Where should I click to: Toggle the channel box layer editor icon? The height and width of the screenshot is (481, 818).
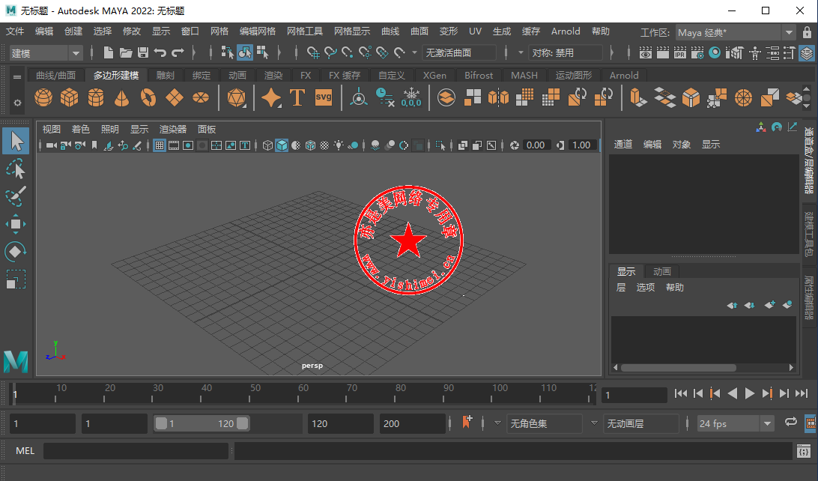click(807, 53)
